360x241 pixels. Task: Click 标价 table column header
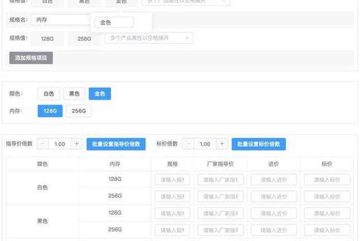click(327, 164)
